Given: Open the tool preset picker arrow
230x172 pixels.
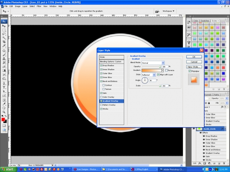Looking at the screenshot, I should tap(8, 11).
